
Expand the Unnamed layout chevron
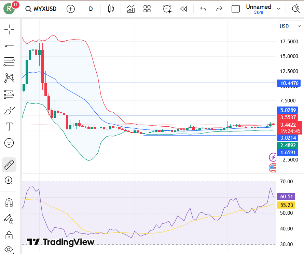click(x=279, y=9)
